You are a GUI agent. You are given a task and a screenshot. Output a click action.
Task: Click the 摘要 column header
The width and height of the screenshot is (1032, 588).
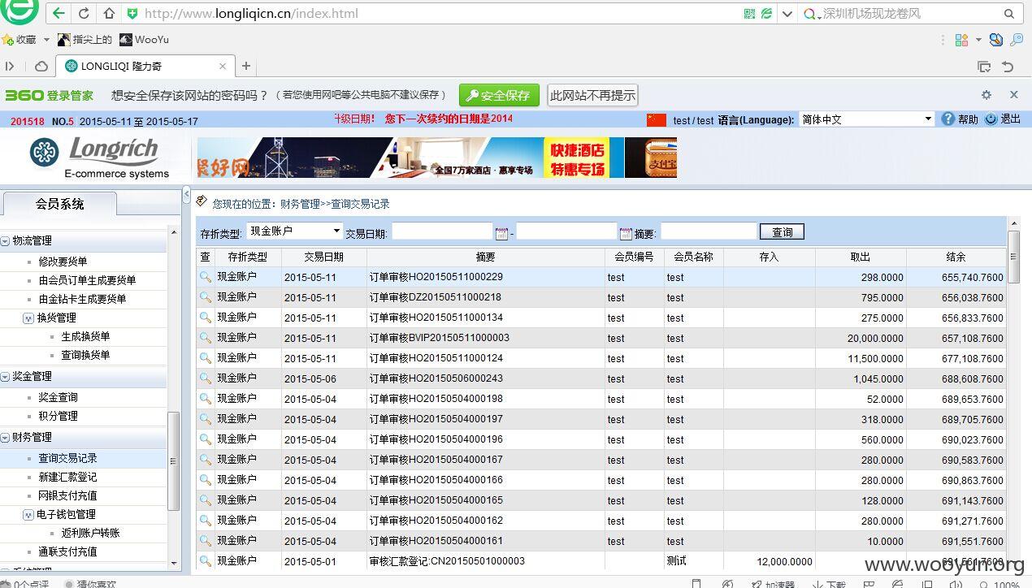pos(485,257)
